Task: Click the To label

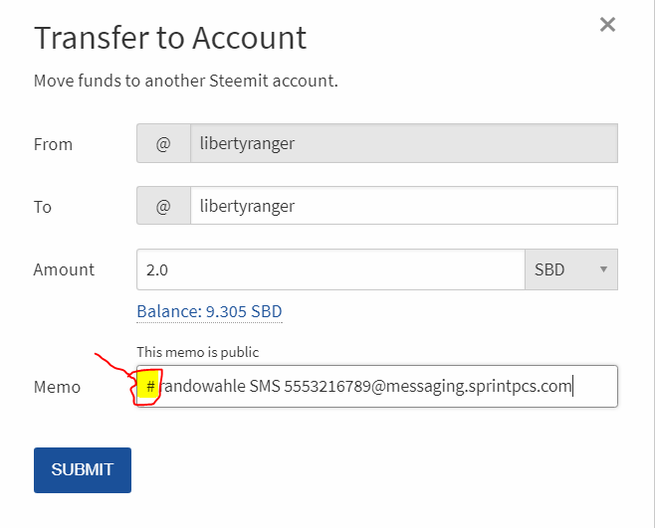Action: pos(43,207)
